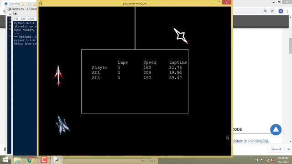292x164 pixels.
Task: Click the 'Player' row label
Action: coord(99,67)
